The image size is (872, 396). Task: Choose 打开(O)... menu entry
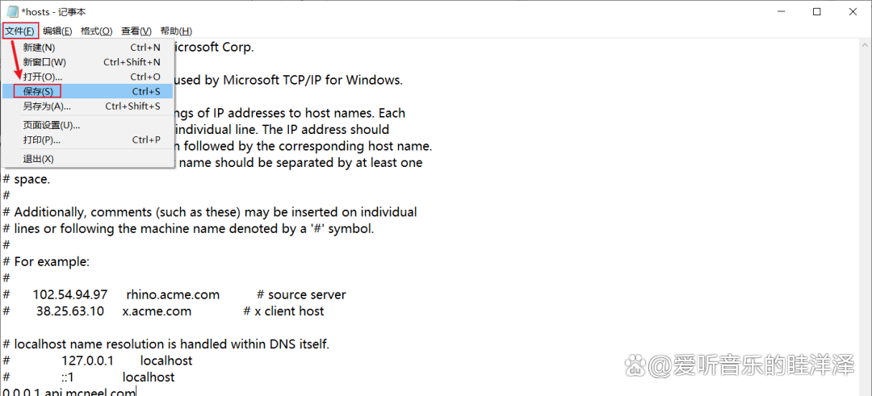pyautogui.click(x=42, y=77)
